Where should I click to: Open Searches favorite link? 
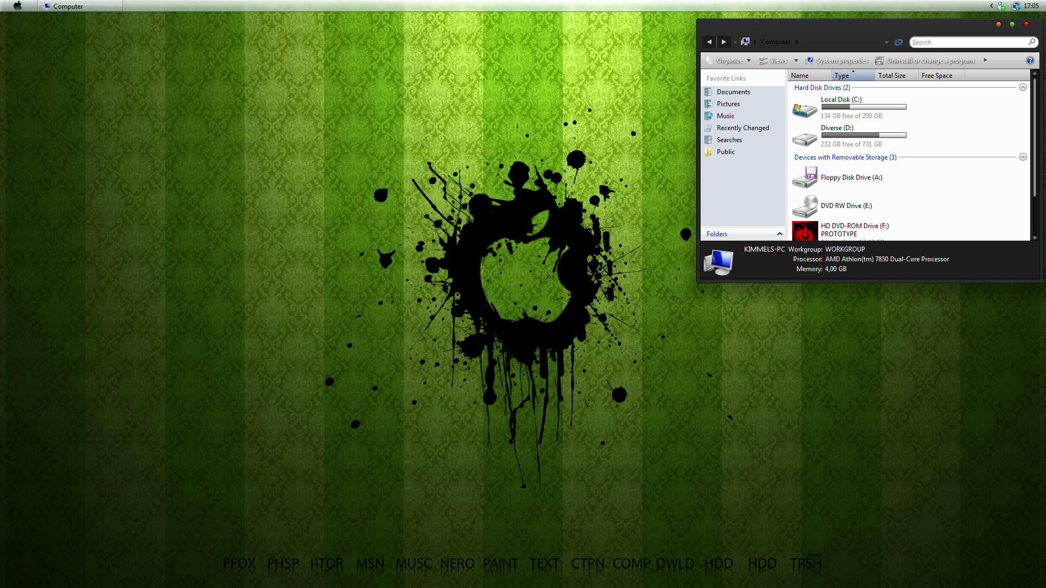click(x=729, y=140)
